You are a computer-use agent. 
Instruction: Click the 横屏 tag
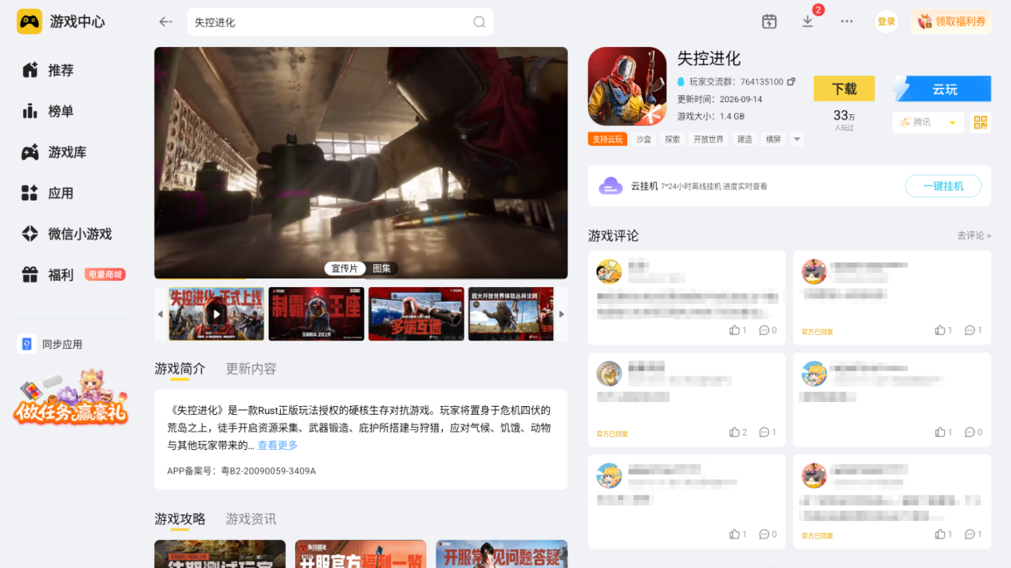click(x=773, y=140)
